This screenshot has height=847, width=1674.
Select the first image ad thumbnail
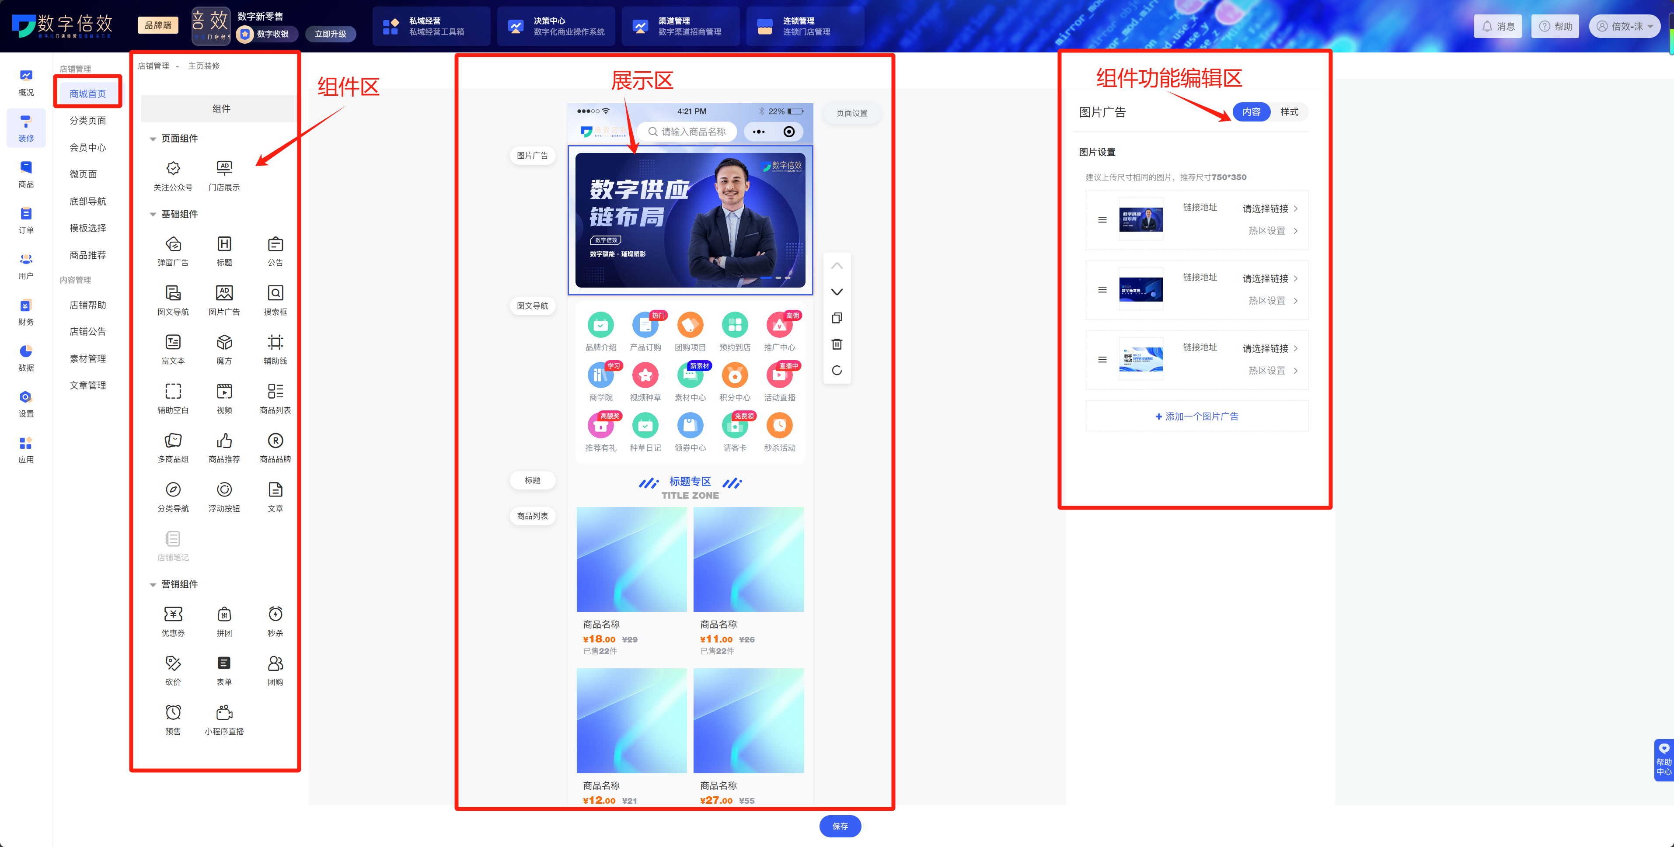tap(1141, 219)
